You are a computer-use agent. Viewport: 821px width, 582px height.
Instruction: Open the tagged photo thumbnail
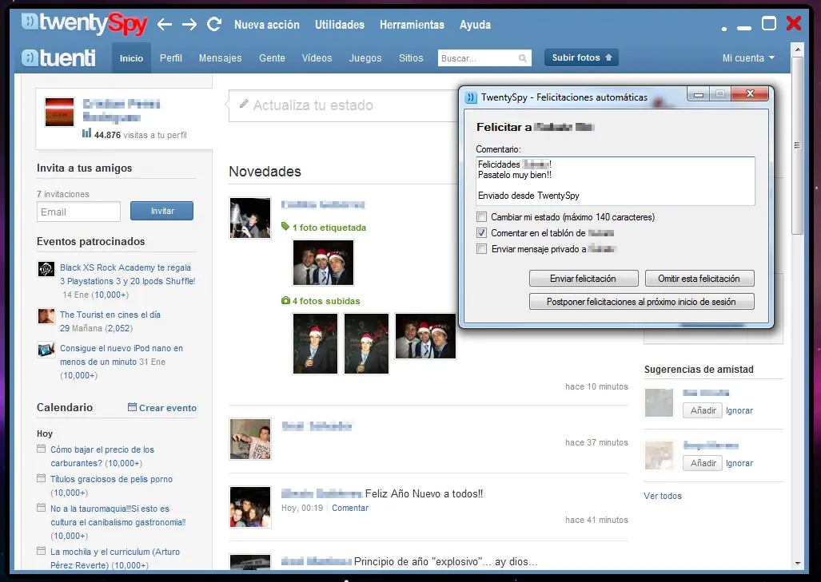tap(323, 263)
